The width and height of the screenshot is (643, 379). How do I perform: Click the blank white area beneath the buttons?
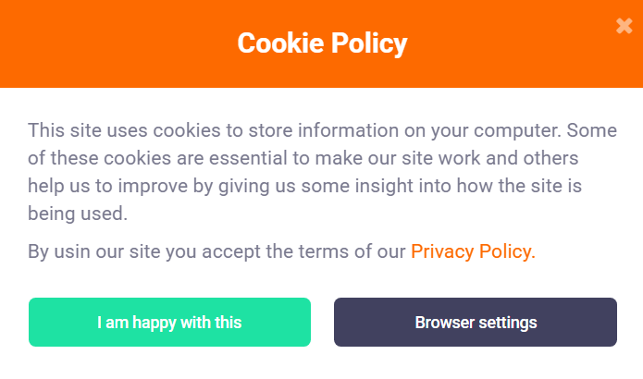(322, 363)
